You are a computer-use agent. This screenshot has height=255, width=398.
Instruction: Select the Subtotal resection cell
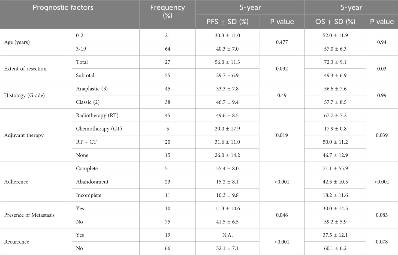coord(85,75)
